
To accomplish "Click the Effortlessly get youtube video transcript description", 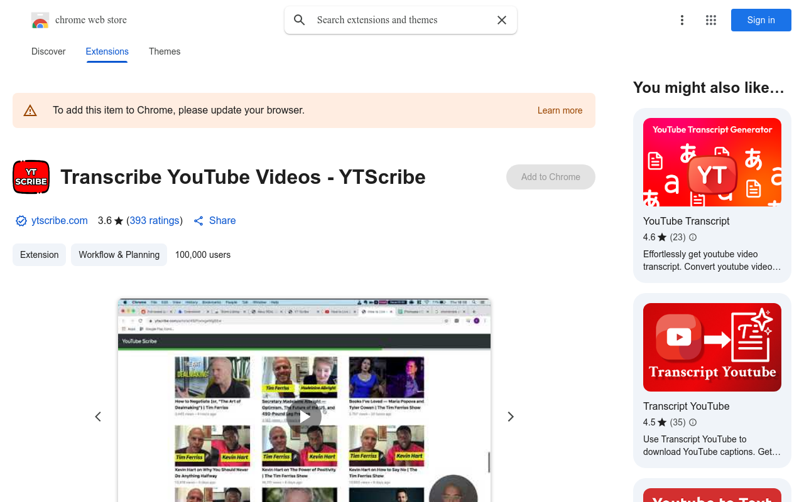I will [712, 260].
